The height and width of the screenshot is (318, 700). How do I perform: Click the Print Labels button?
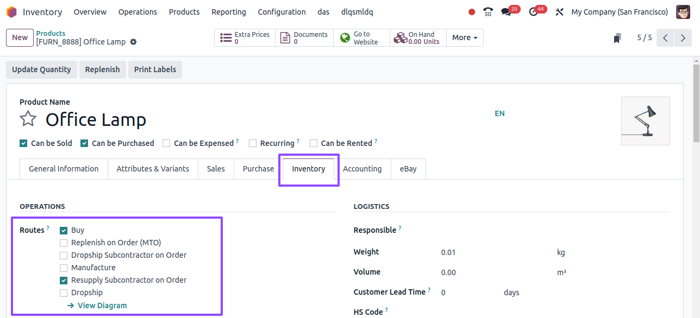[155, 69]
